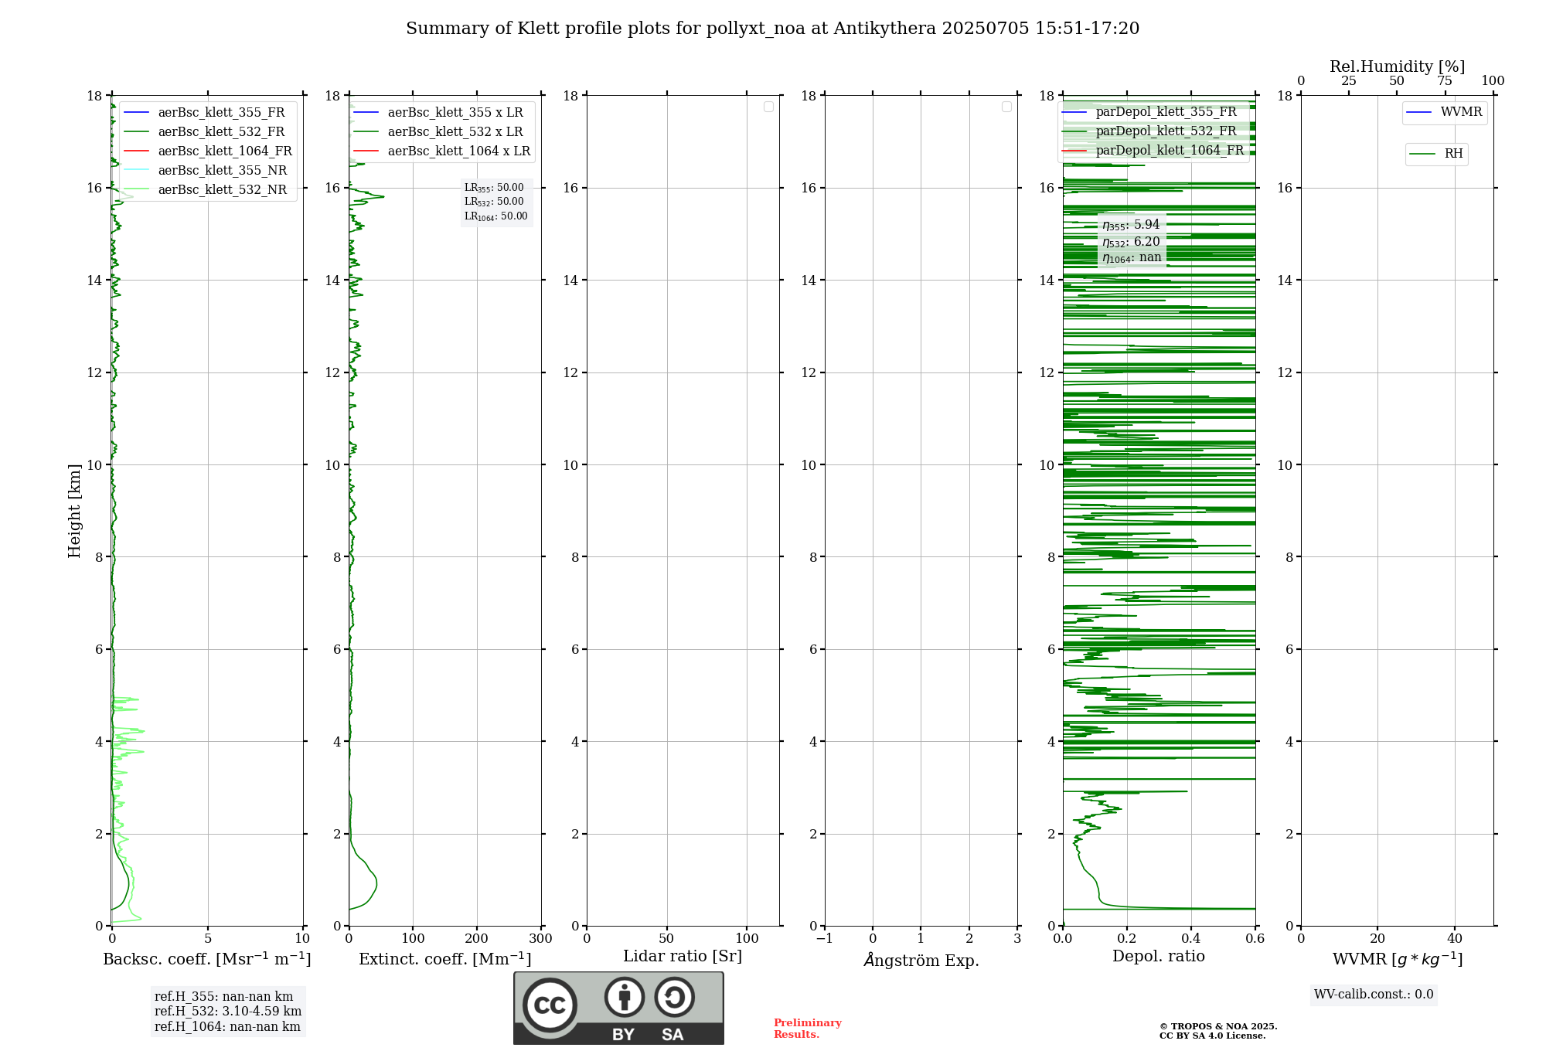Click the 40 tick on the WVMR axis

(1455, 939)
